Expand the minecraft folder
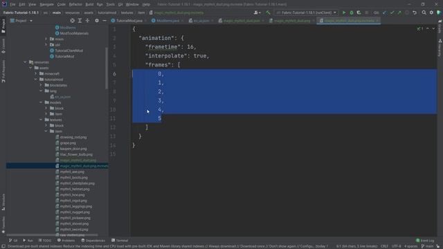 pyautogui.click(x=35, y=74)
